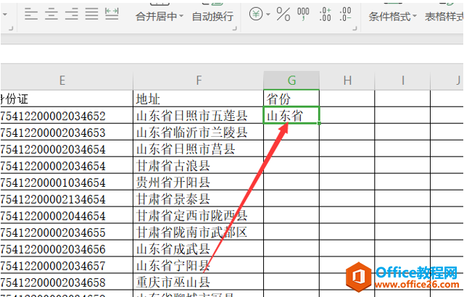Click the increase decimal places icon

[326, 14]
